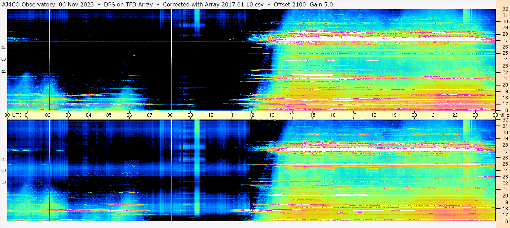Select the 18 hour mark on the UTC axis

click(374, 115)
